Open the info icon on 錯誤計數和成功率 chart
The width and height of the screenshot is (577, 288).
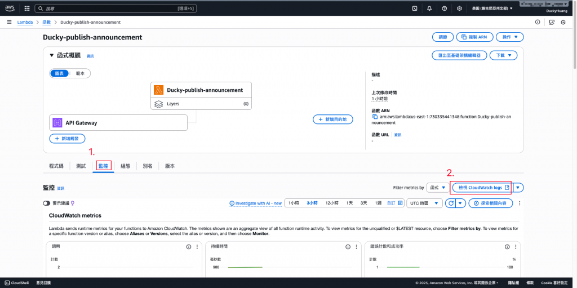pos(508,247)
